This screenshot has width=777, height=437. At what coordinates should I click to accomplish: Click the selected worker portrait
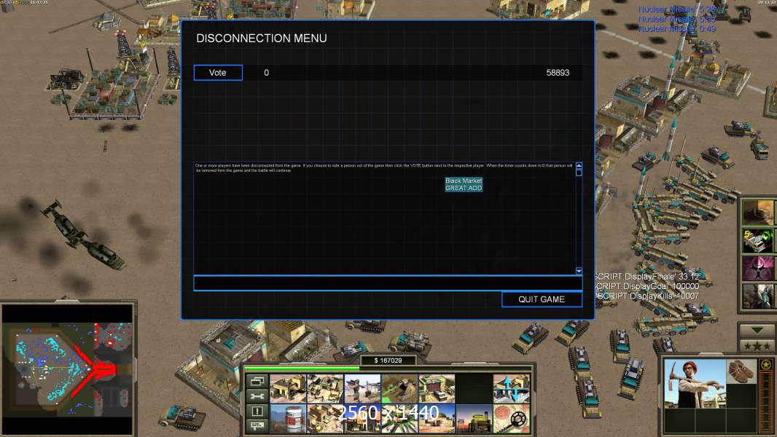click(x=694, y=384)
